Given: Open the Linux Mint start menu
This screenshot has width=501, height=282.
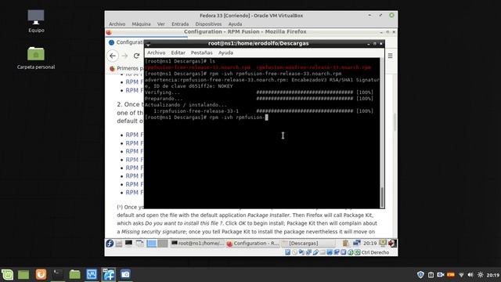Looking at the screenshot, I should (x=7, y=274).
